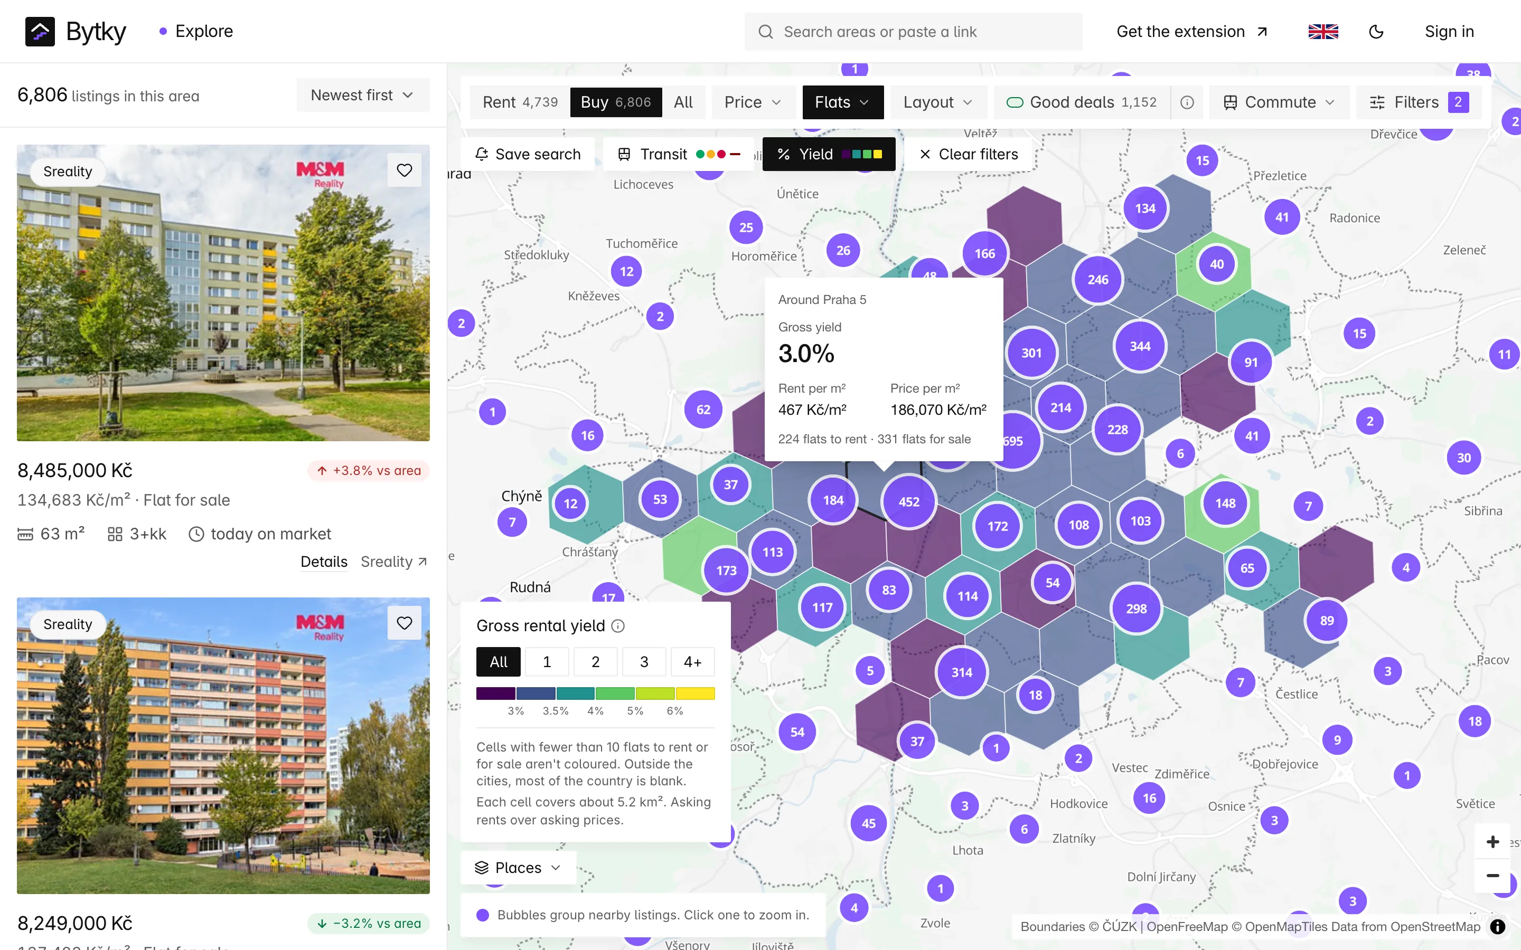Click Save search button
1521x950 pixels.
528,154
